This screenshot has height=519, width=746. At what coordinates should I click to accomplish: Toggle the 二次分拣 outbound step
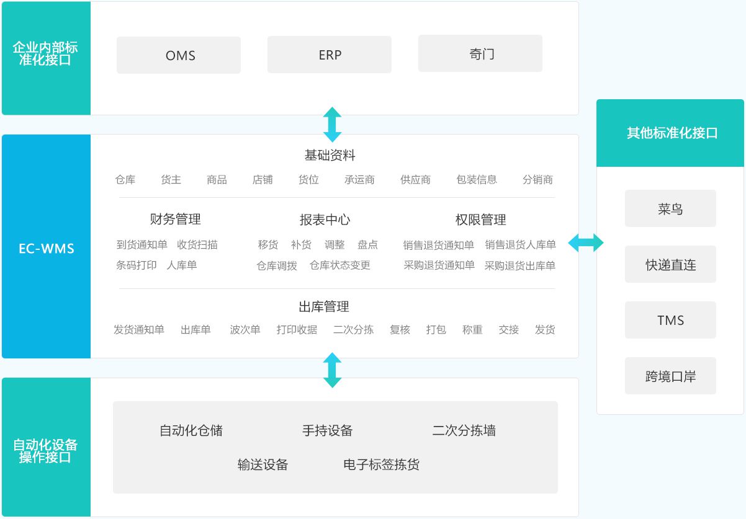(354, 330)
